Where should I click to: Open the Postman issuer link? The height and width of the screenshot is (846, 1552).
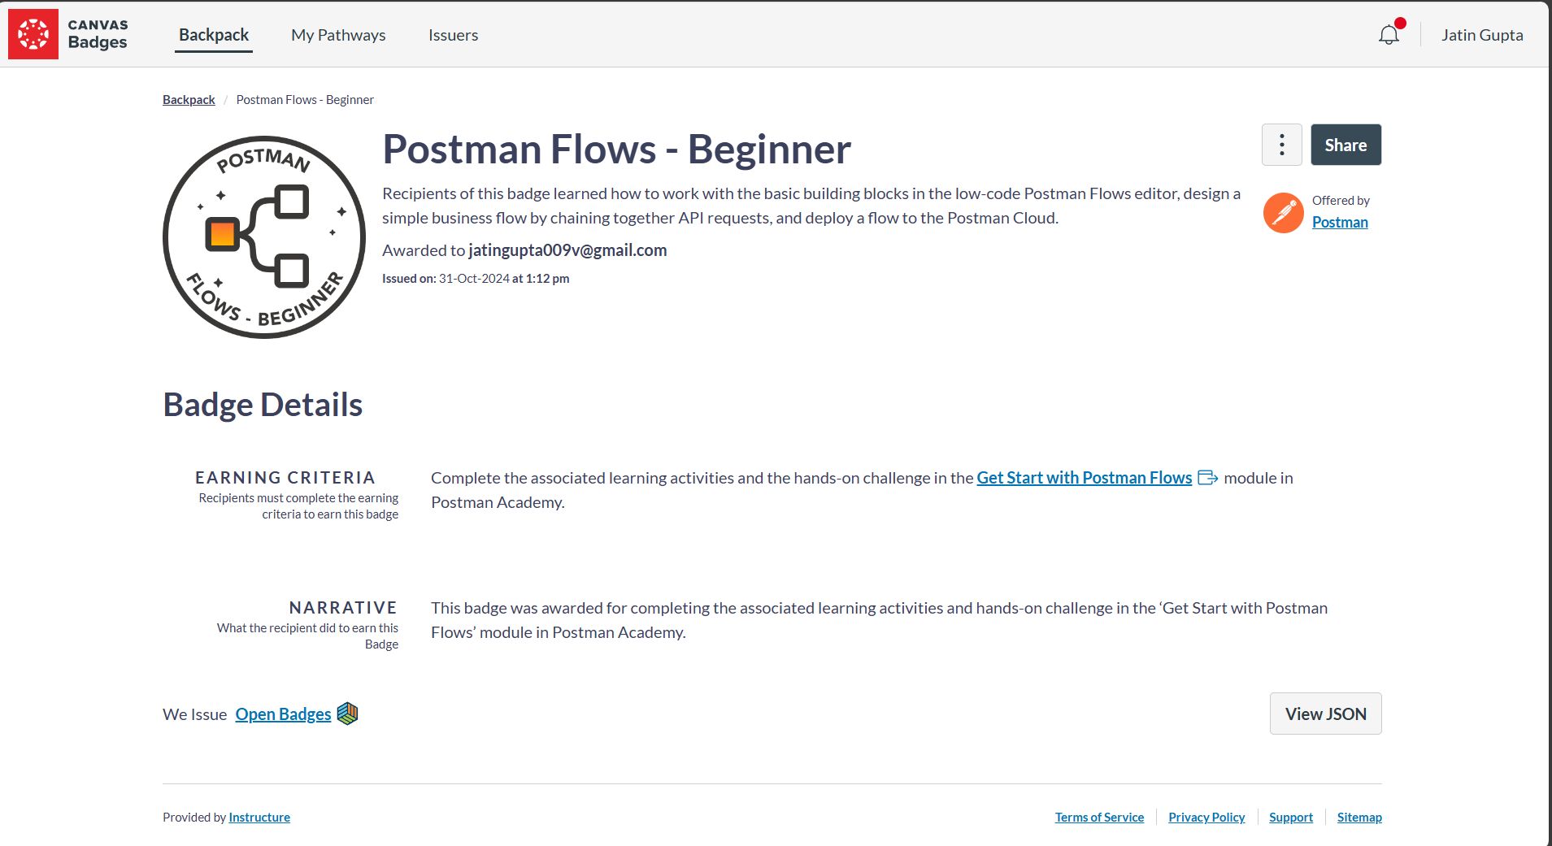(1340, 222)
